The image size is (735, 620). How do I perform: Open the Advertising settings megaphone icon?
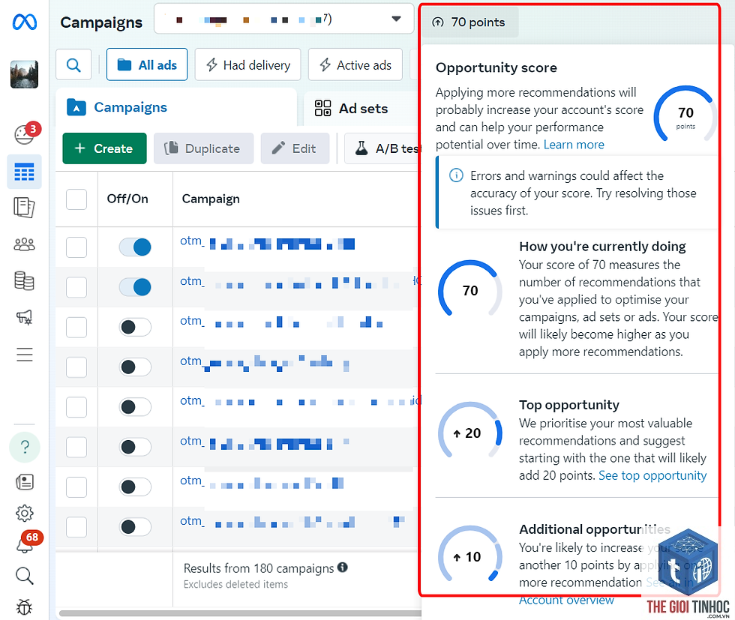(24, 317)
